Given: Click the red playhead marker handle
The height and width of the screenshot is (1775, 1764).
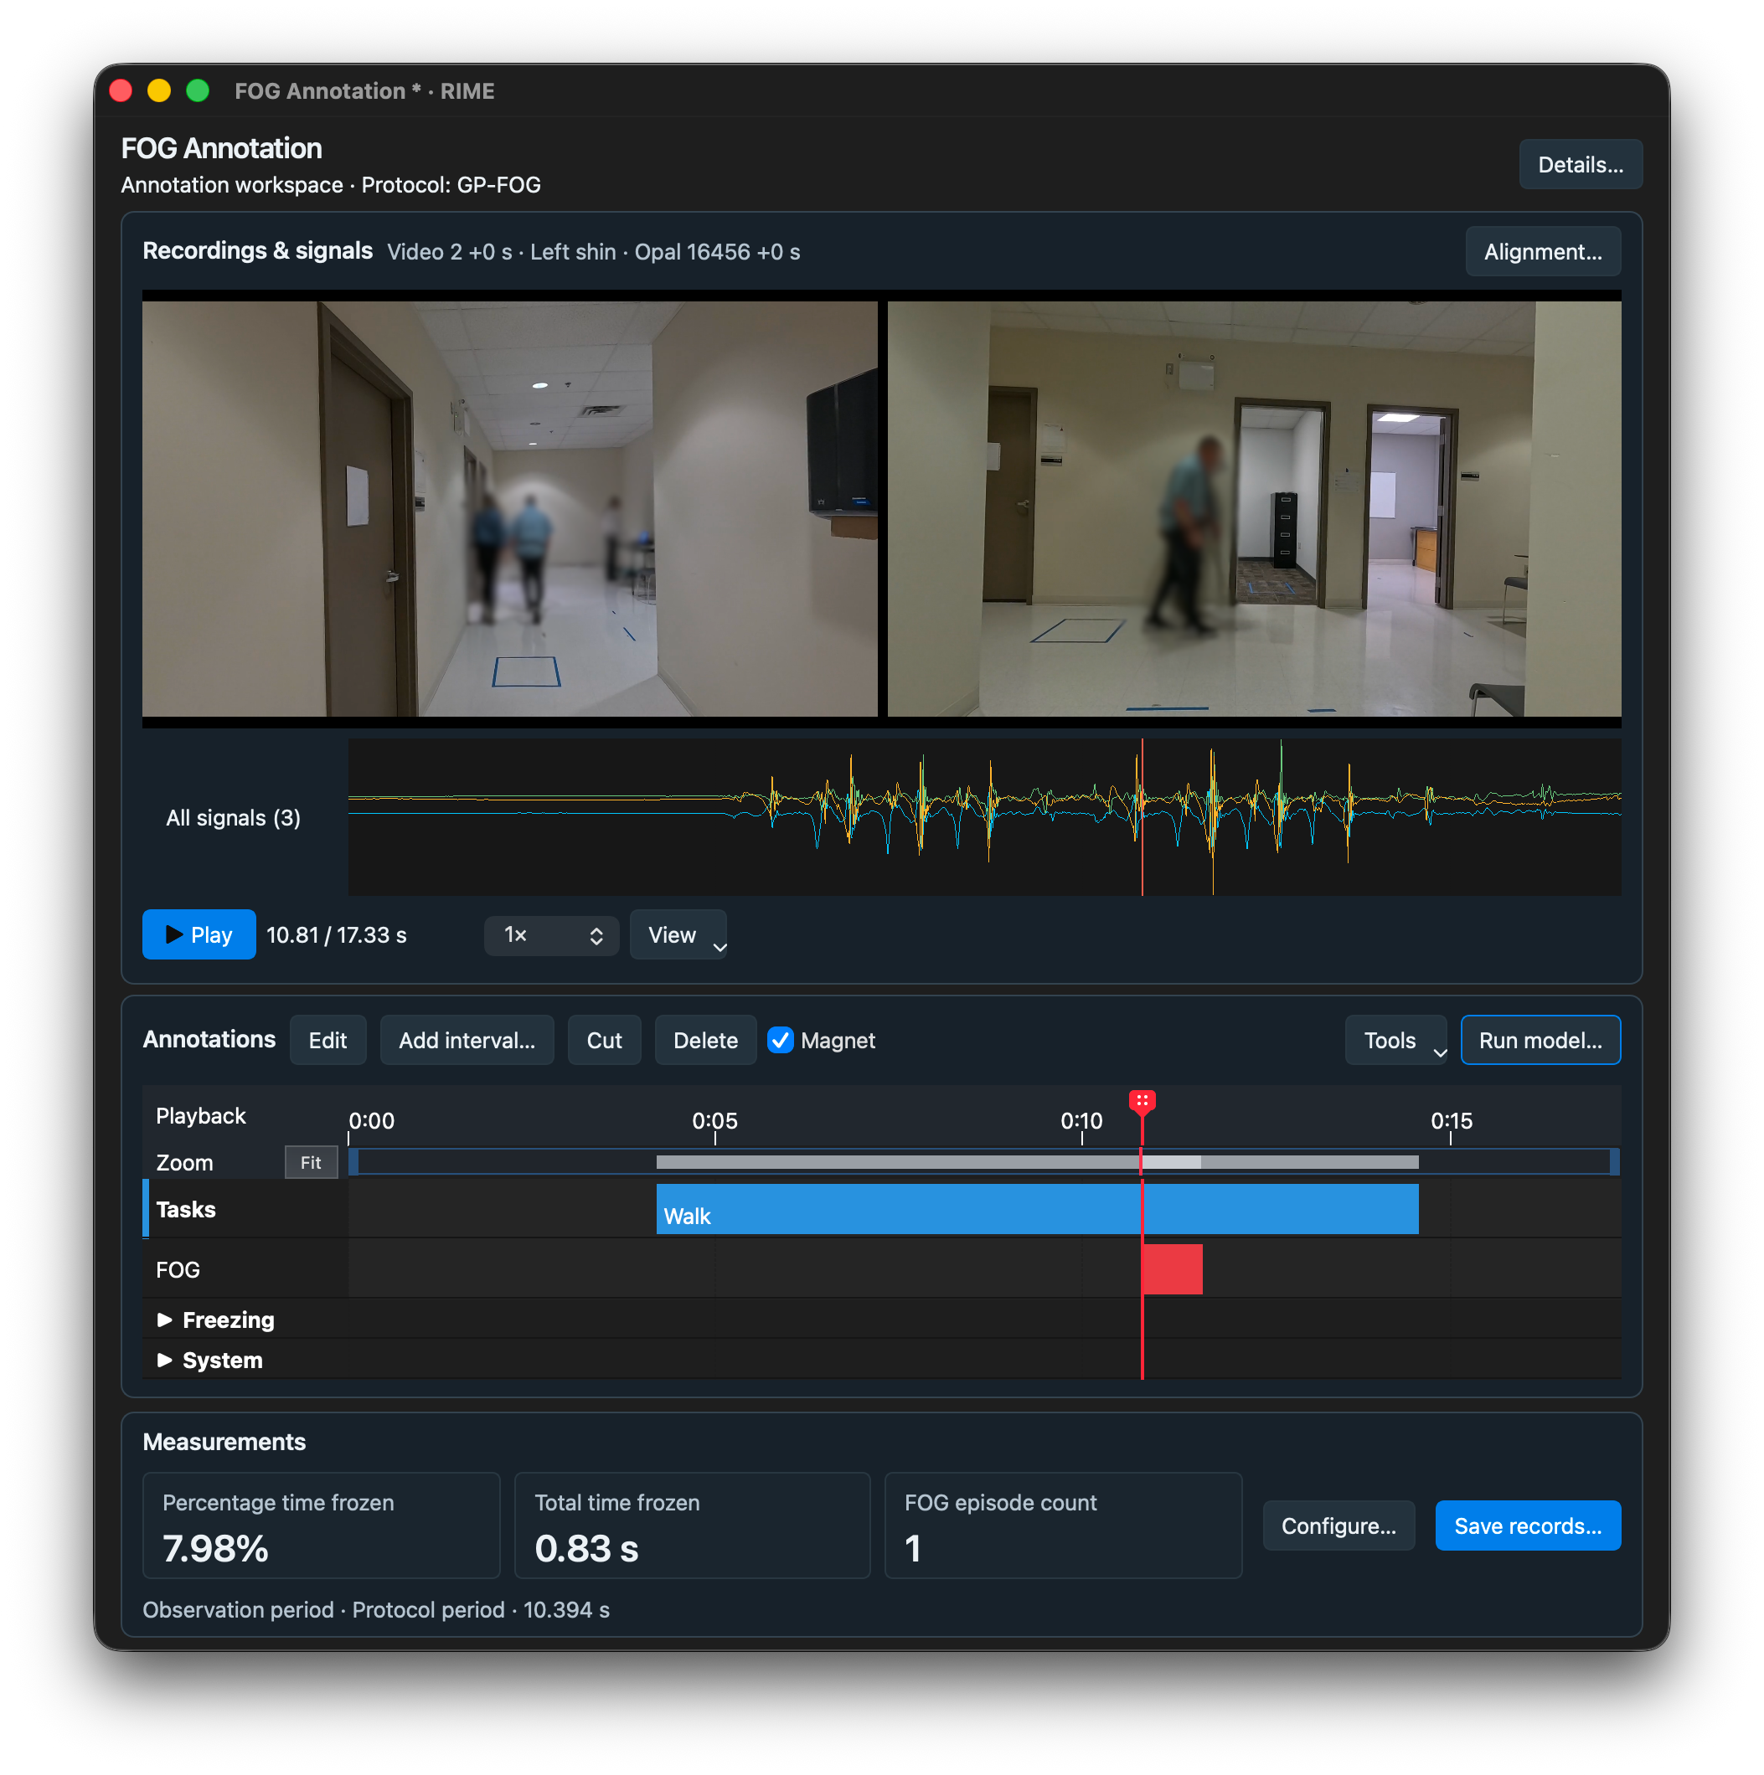Looking at the screenshot, I should point(1142,1102).
